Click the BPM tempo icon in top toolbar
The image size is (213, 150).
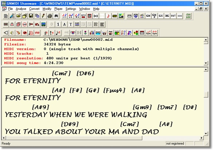tap(83, 16)
